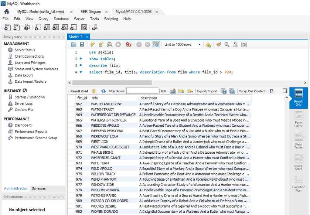The image size is (310, 215).
Task: Beautify the SQL query with broom icon
Action: point(218,45)
